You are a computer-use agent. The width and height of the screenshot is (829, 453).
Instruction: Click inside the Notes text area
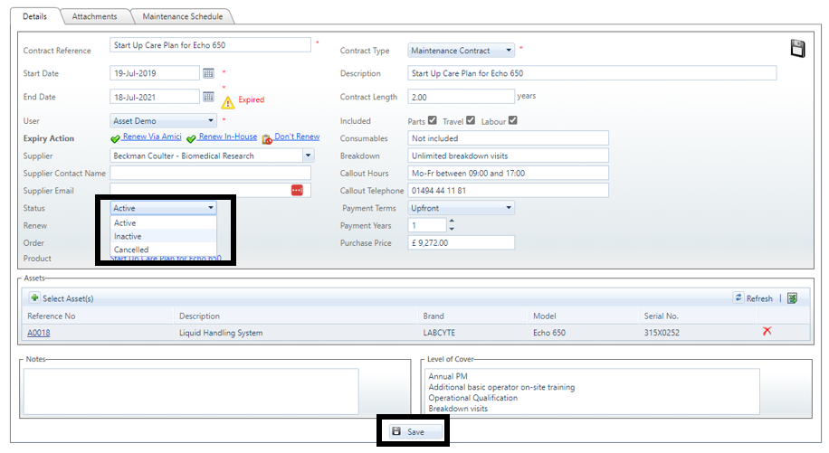click(x=191, y=392)
